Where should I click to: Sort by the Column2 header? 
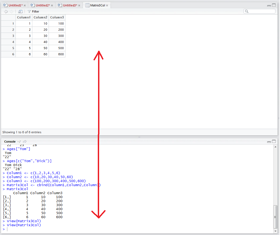click(x=40, y=17)
